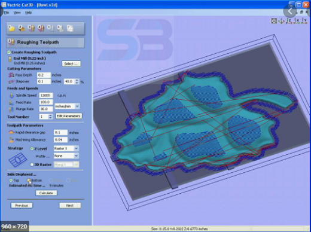Click the Select tool button
Viewport: 311px width, 232px height.
(71, 64)
